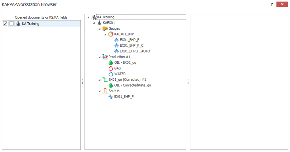Collapse the Shut-in node

coord(100,91)
